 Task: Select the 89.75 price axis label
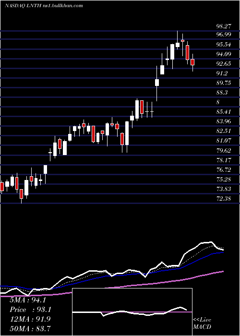(224, 83)
